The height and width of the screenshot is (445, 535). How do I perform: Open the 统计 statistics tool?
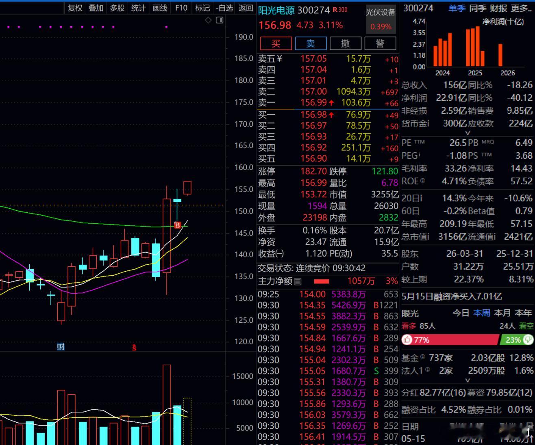[138, 8]
